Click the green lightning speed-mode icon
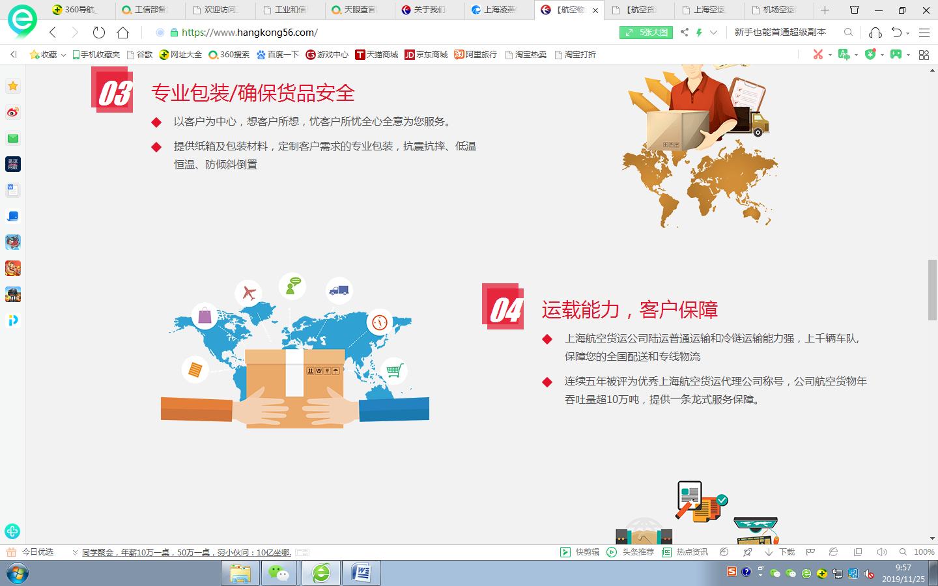The image size is (938, 586). tap(699, 33)
